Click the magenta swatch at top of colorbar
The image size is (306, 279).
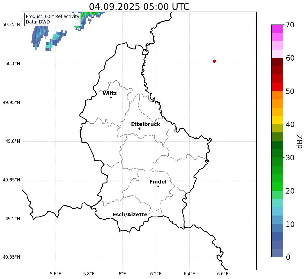(x=277, y=29)
